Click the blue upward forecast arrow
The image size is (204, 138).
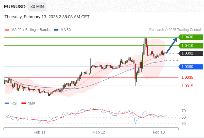(x=172, y=45)
